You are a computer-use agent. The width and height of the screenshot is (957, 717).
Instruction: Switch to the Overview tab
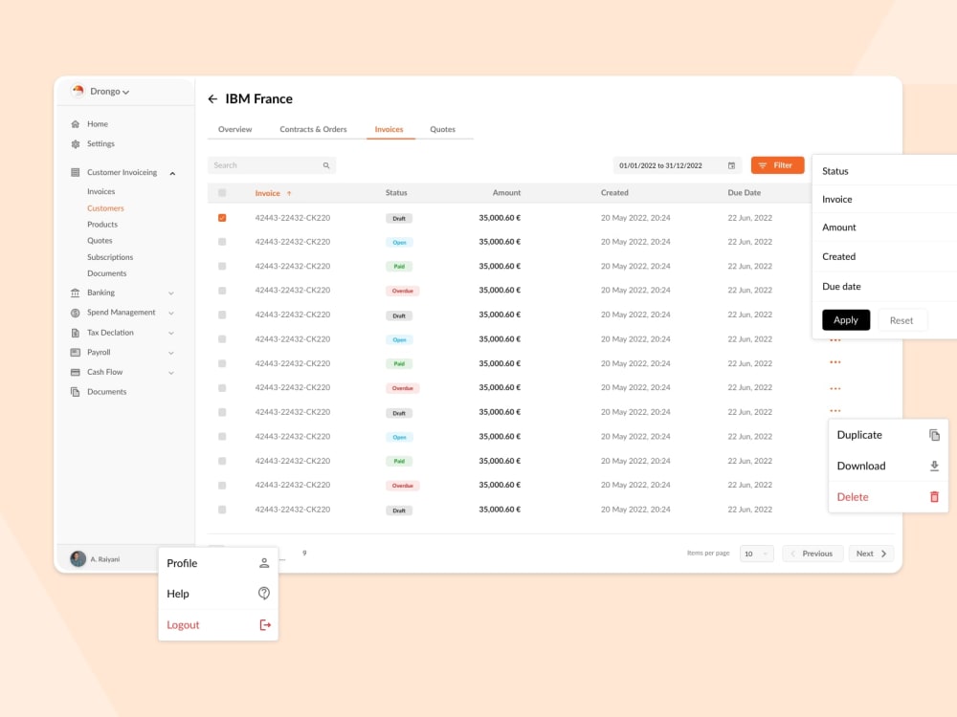point(235,129)
